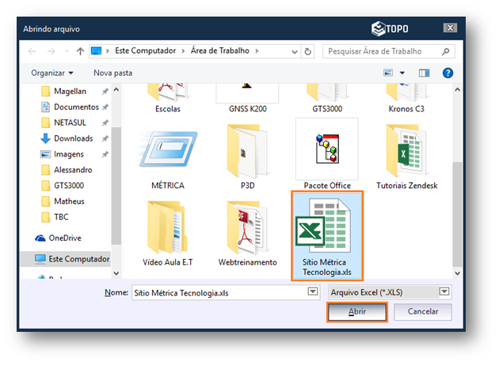Toggle the preview pane button
The width and height of the screenshot is (499, 365).
424,73
